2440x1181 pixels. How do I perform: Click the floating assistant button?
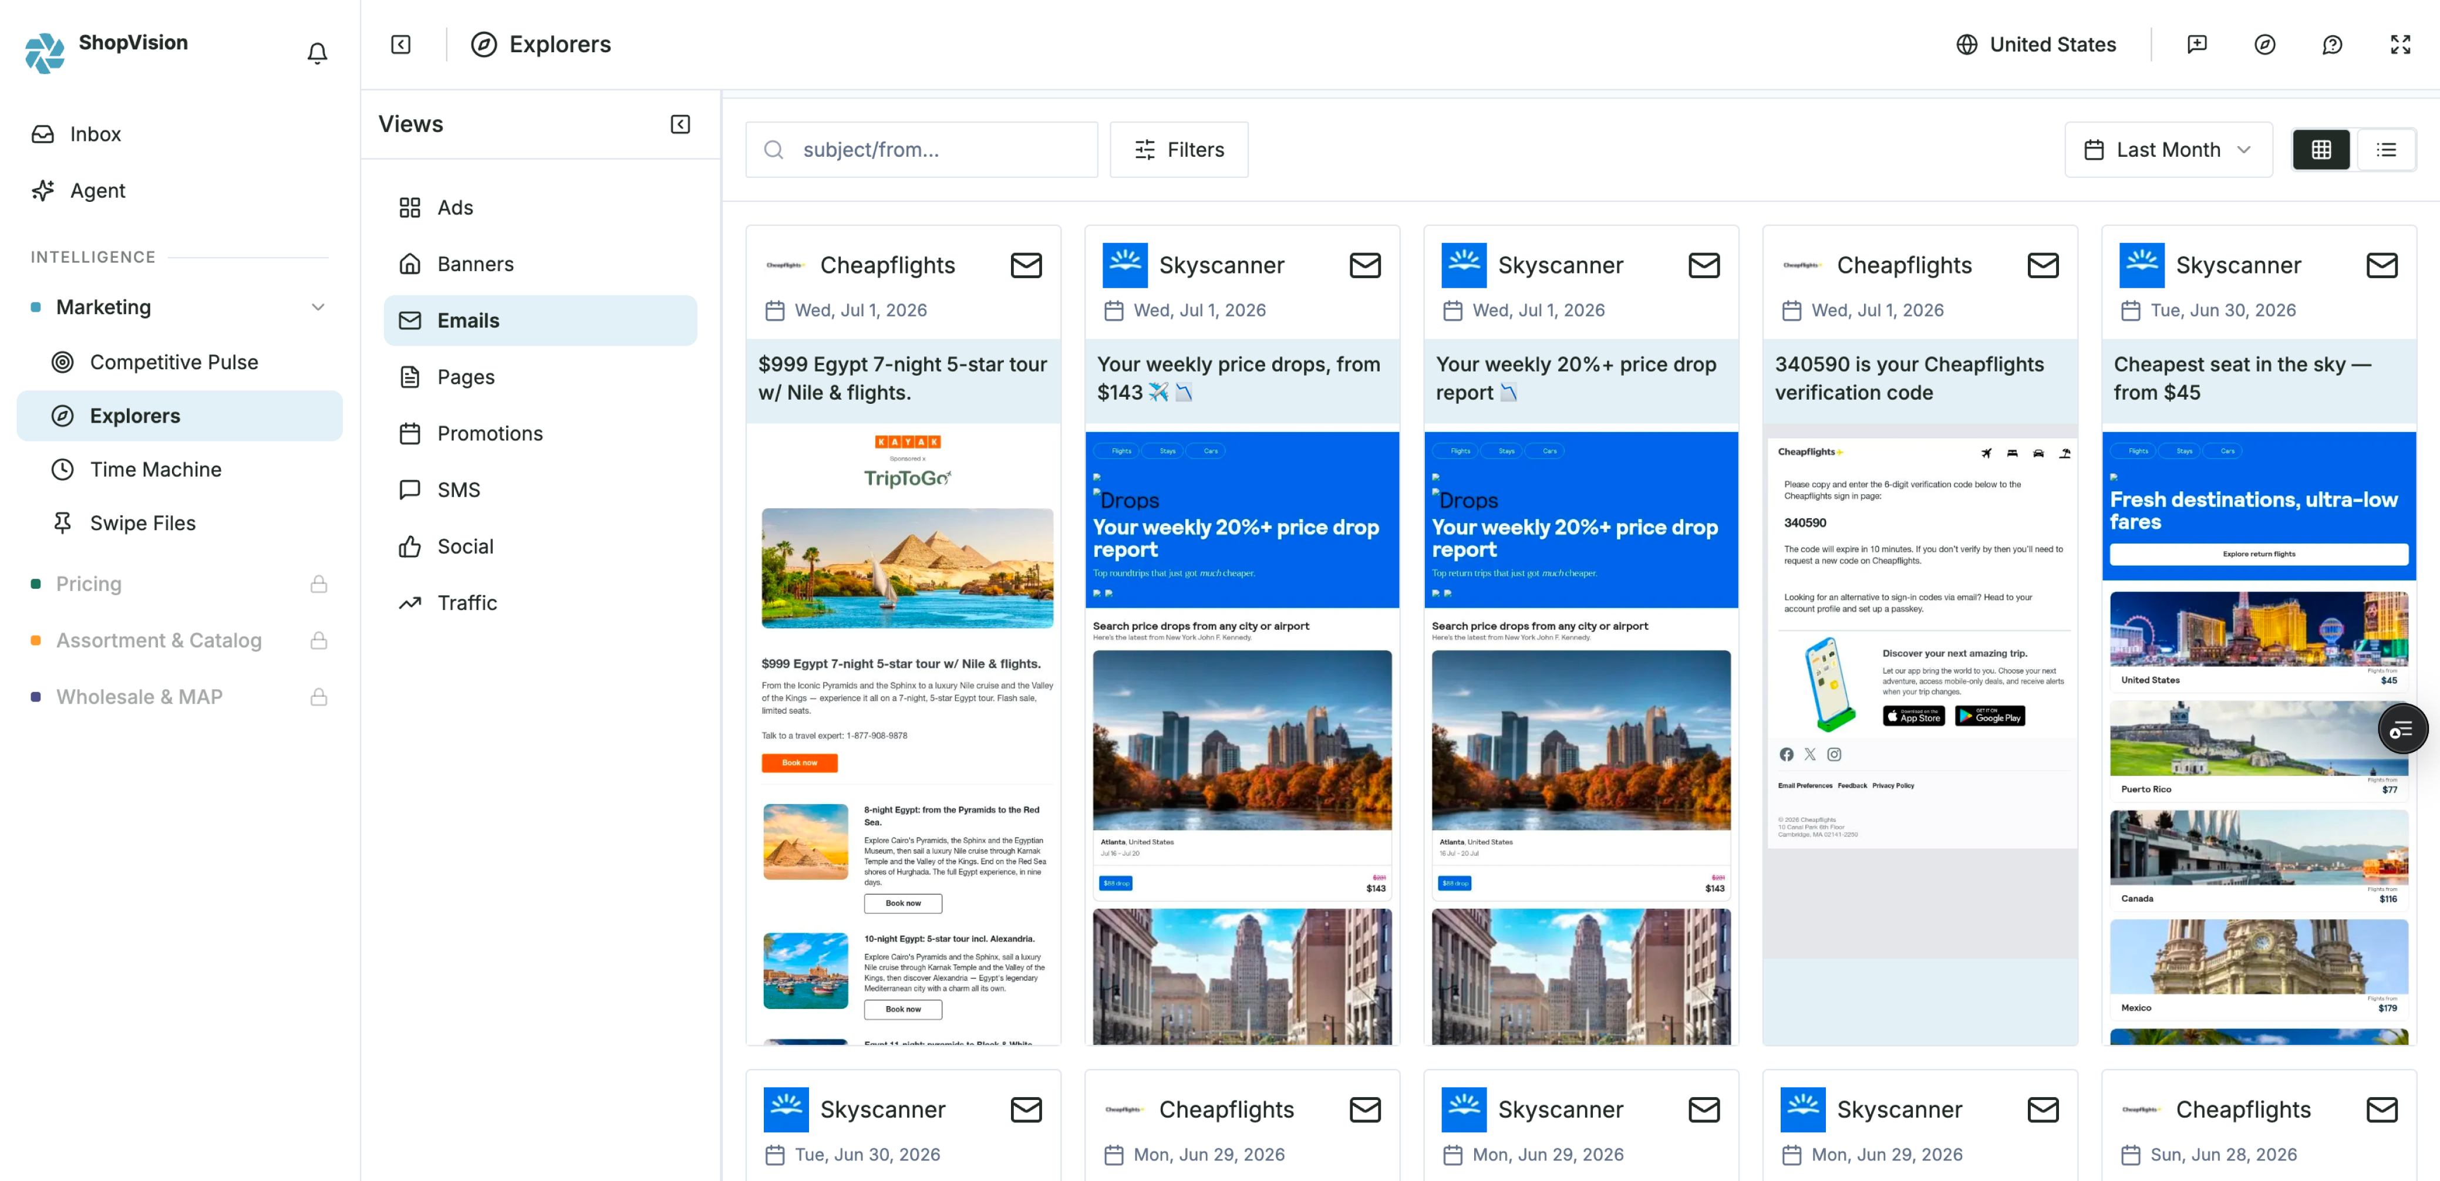[2402, 728]
